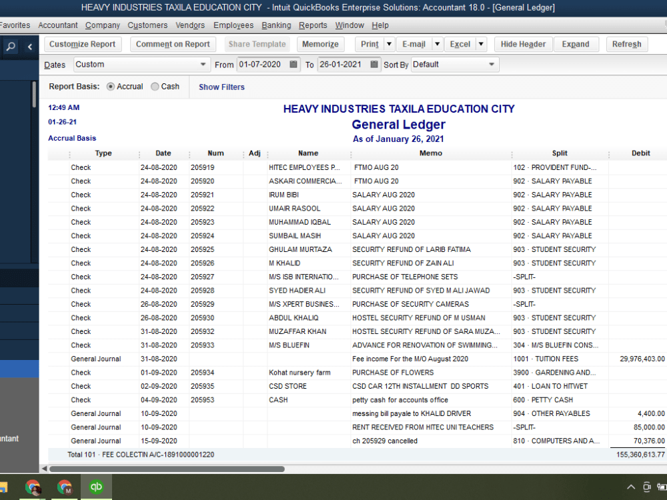Click the Type column header
Screen dimensions: 667x500
[x=103, y=153]
